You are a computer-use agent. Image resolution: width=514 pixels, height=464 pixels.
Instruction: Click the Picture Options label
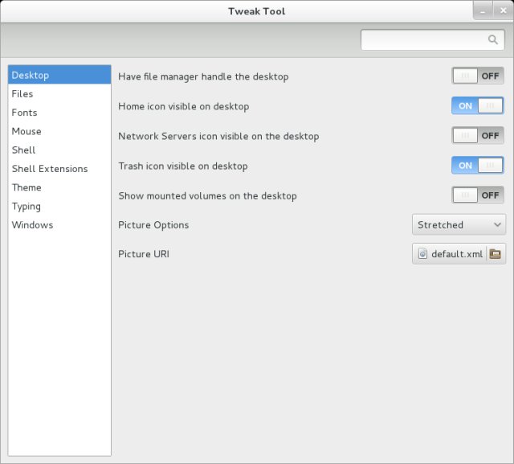pyautogui.click(x=153, y=225)
